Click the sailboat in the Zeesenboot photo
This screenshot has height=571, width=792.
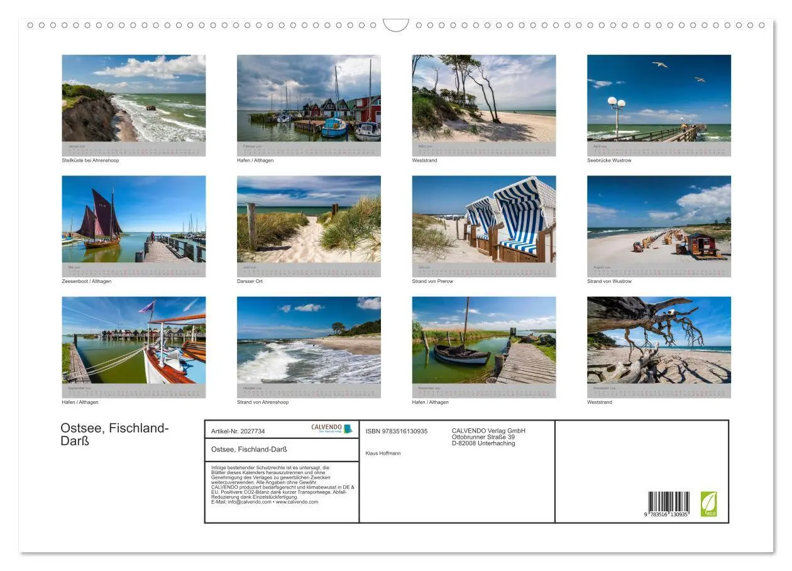(x=101, y=220)
